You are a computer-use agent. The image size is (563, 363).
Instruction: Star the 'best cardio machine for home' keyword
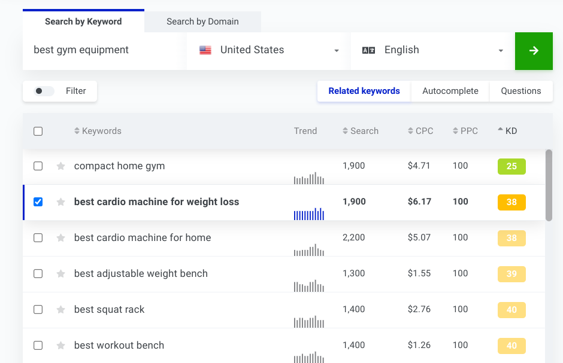[x=60, y=238]
